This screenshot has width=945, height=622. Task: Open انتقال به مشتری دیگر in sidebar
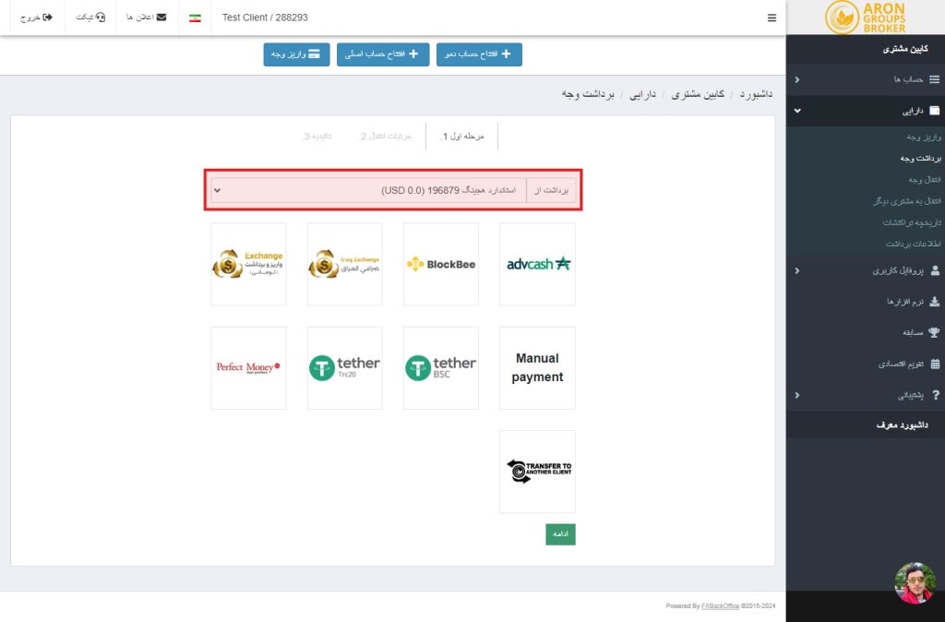pos(907,201)
